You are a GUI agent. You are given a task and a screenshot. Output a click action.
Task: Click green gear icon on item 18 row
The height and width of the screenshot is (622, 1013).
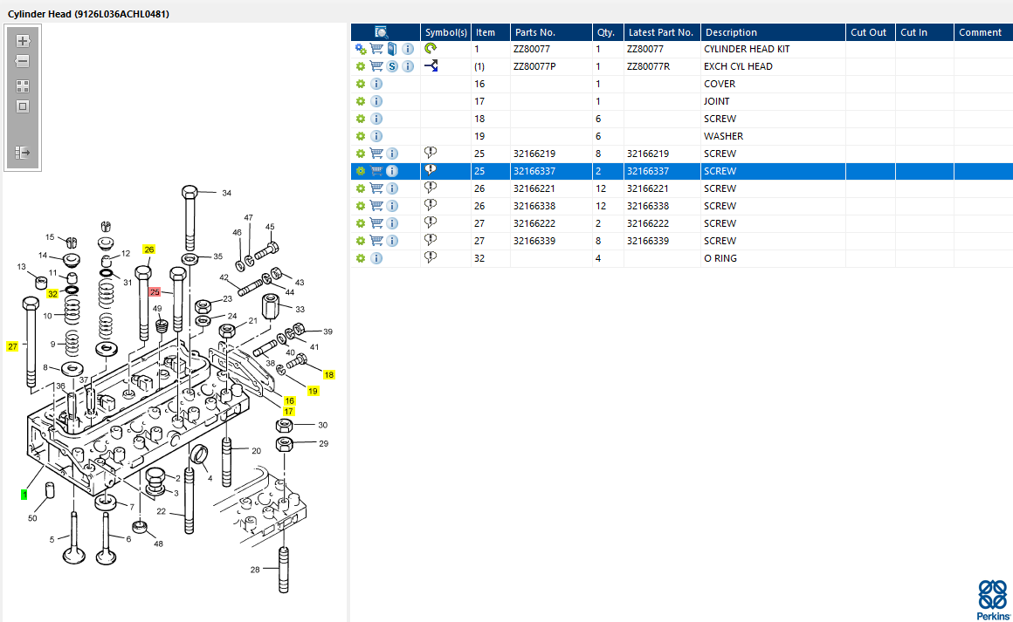[361, 119]
